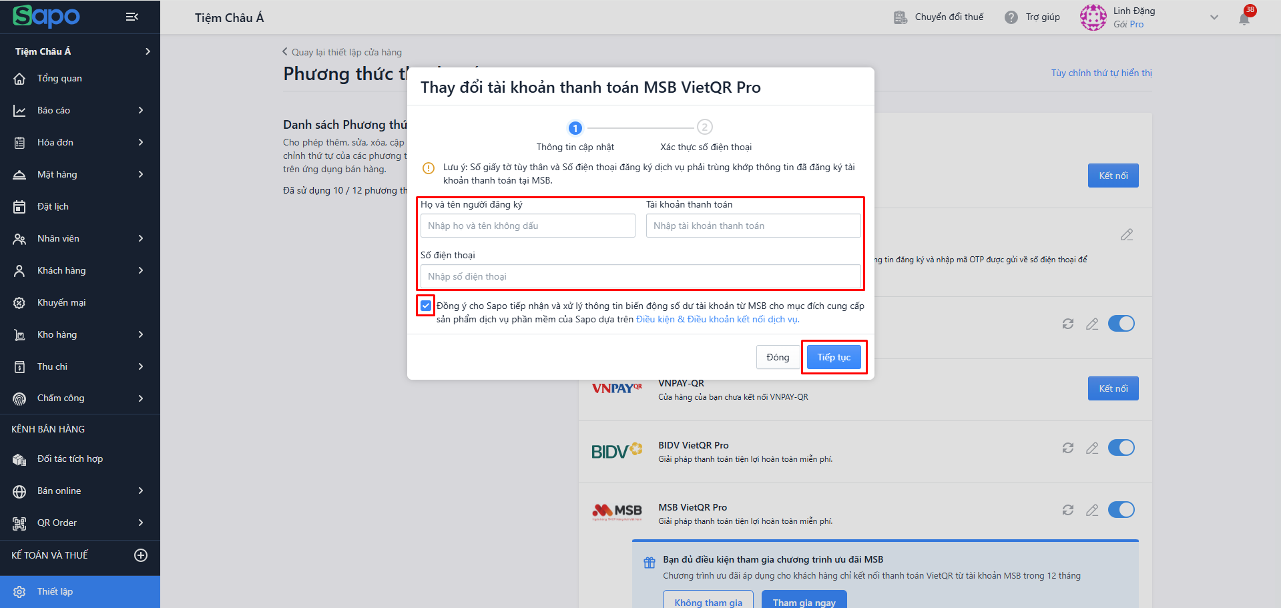Click the Kết nối button for VNPAY-QR

[1113, 388]
